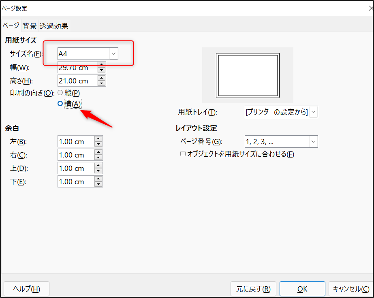Increase 上 top margin with up arrow
Image resolution: width=374 pixels, height=298 pixels.
(98, 166)
